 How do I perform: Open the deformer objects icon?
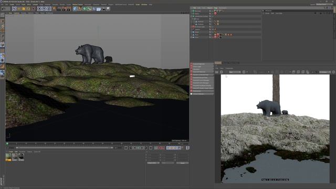[94, 9]
